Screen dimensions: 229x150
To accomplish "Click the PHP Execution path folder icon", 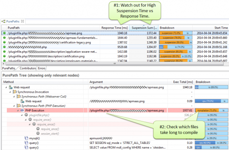I will point(19,106).
